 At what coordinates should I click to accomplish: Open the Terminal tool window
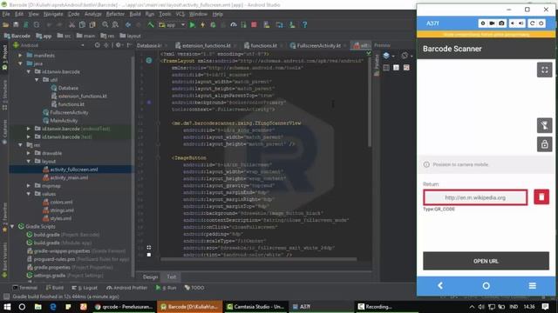[24, 288]
